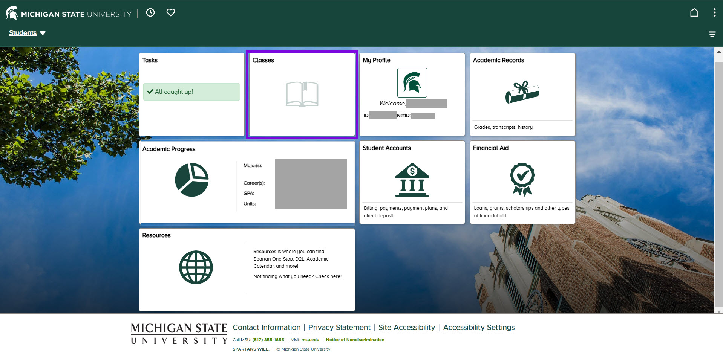Click the page scrollbar down arrow
Screen dimensions: 723x357
point(718,311)
